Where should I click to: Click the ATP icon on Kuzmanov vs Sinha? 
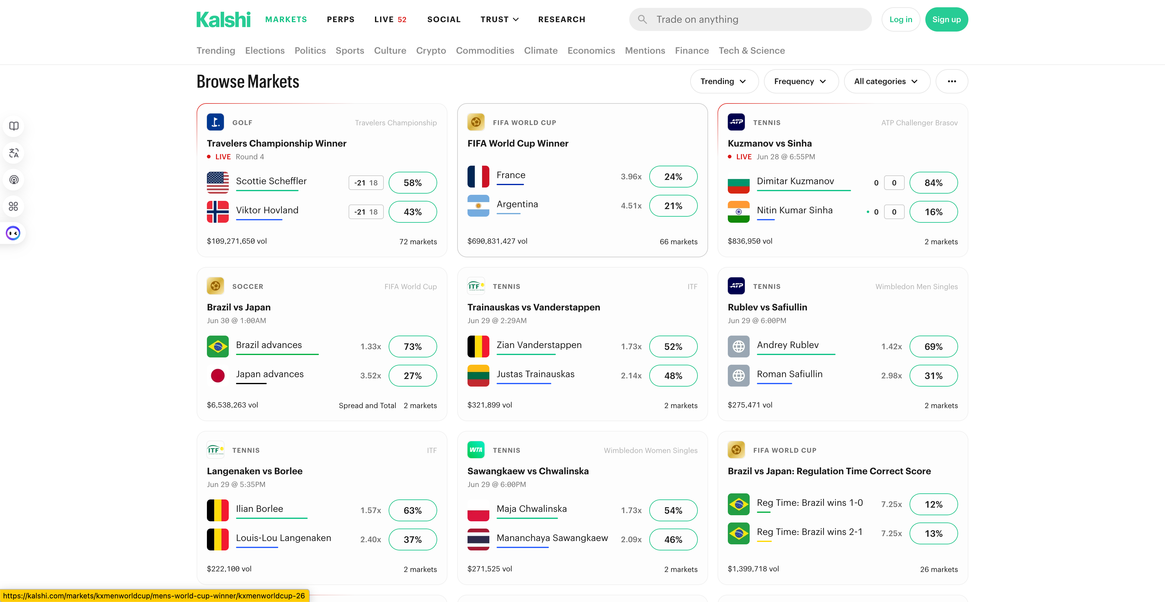point(736,122)
